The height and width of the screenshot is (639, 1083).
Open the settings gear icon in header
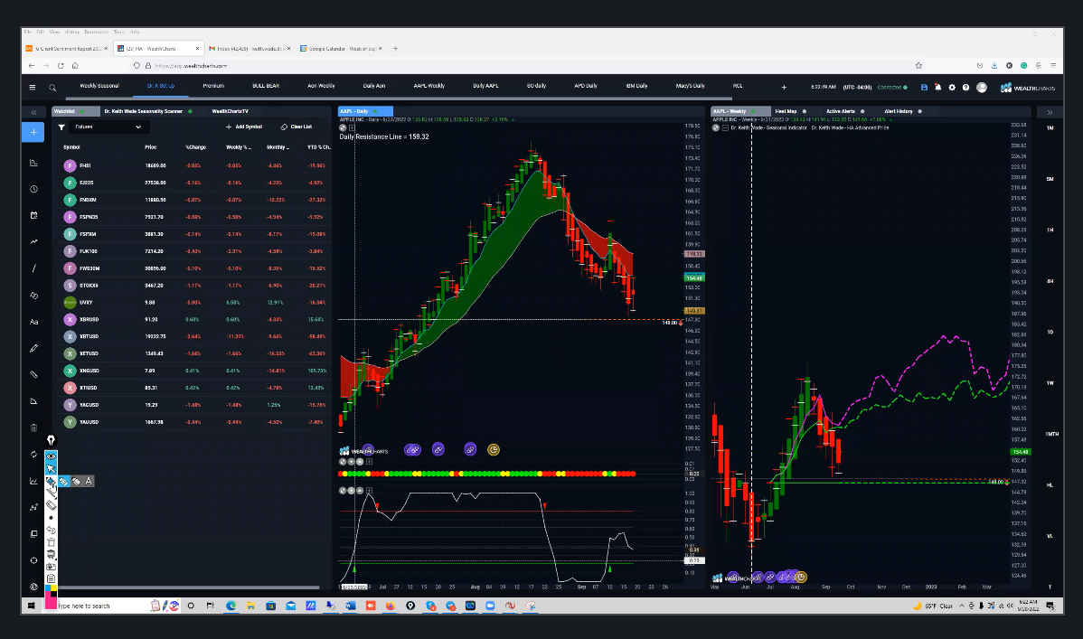pos(952,87)
